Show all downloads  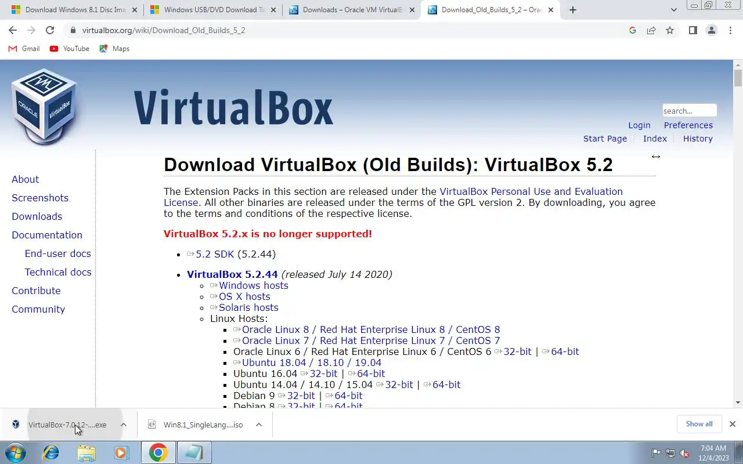[x=699, y=424]
